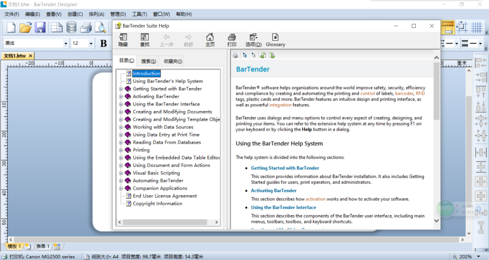Follow Using the BarTender Interface link
489x260 pixels.
[x=284, y=207]
